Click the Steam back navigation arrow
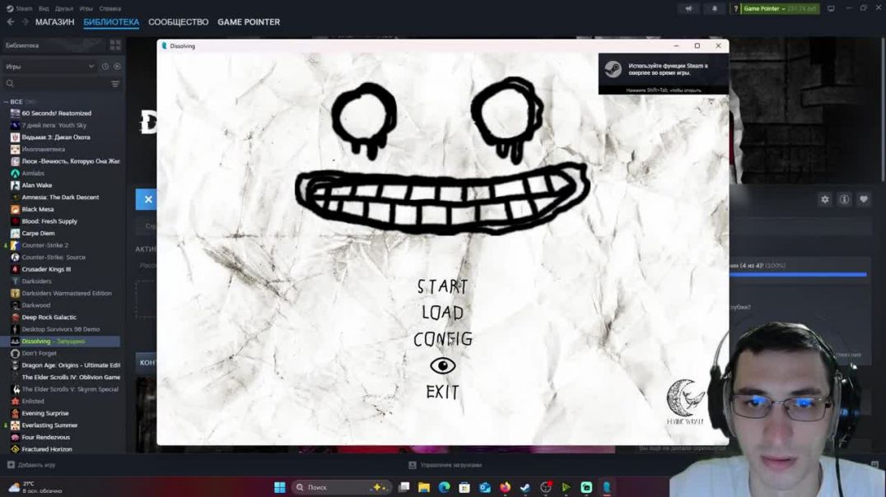This screenshot has height=497, width=886. 11,22
